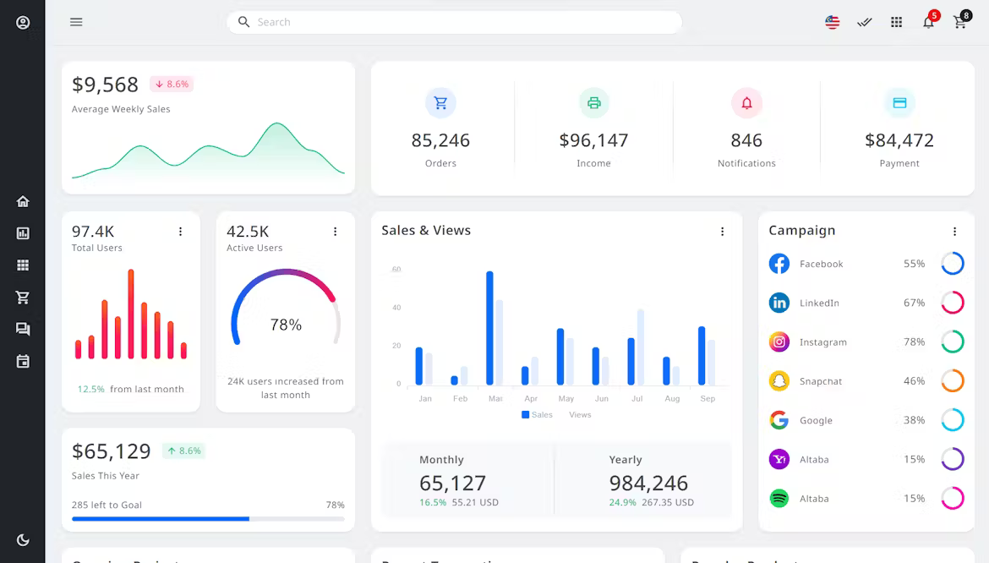The width and height of the screenshot is (989, 563).
Task: Open the cart section in sidebar
Action: coord(23,297)
